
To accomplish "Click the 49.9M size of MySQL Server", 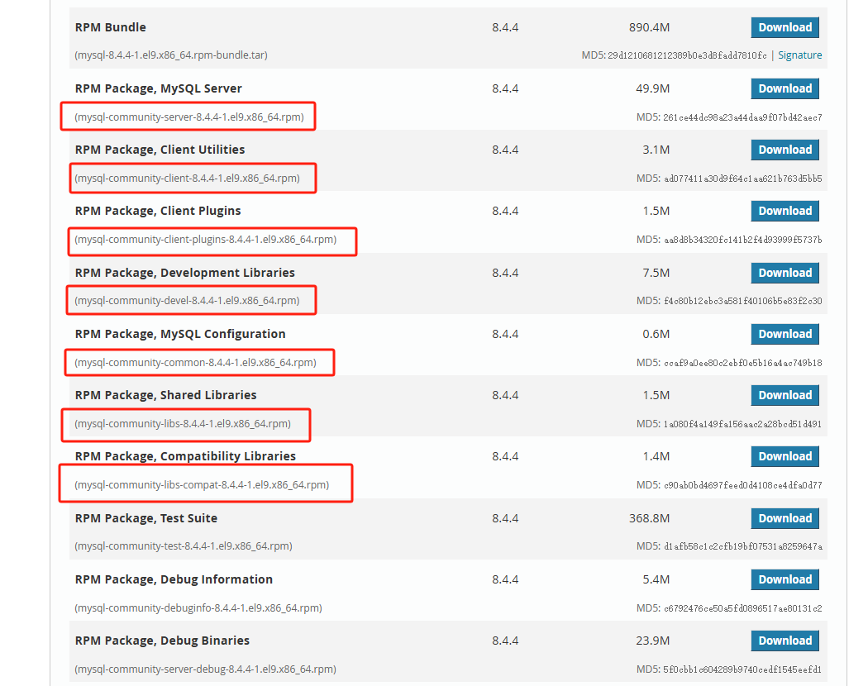I will [653, 88].
